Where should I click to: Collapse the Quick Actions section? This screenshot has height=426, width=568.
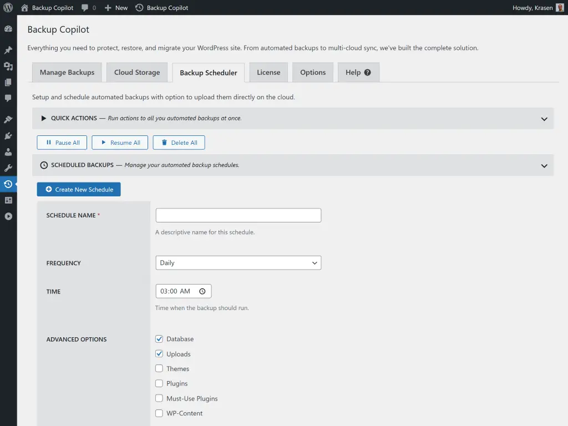[544, 118]
